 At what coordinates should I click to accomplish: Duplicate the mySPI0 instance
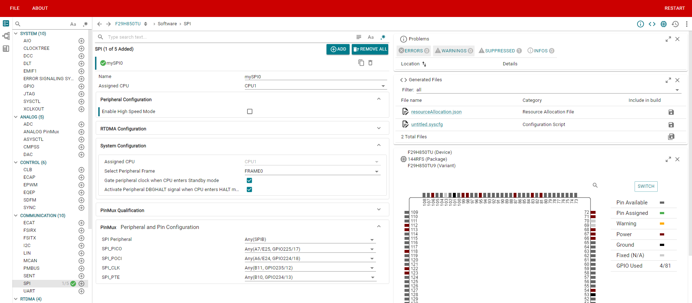click(361, 63)
